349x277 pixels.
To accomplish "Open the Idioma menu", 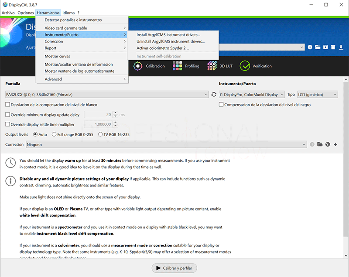I will pyautogui.click(x=68, y=13).
